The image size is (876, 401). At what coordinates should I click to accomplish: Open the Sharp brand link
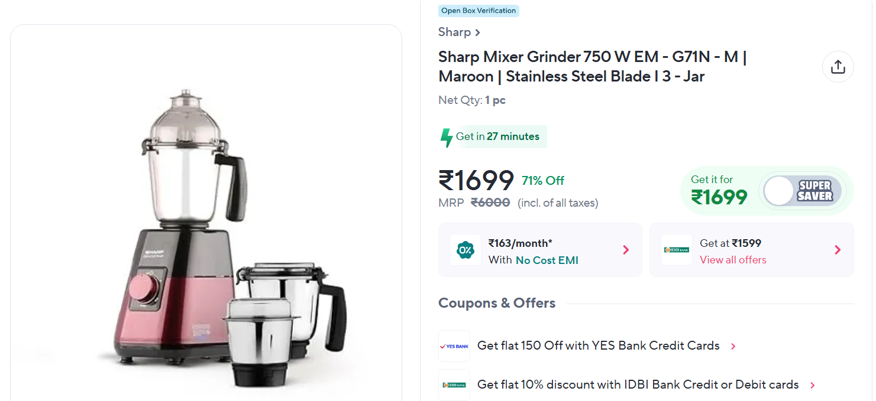(459, 32)
